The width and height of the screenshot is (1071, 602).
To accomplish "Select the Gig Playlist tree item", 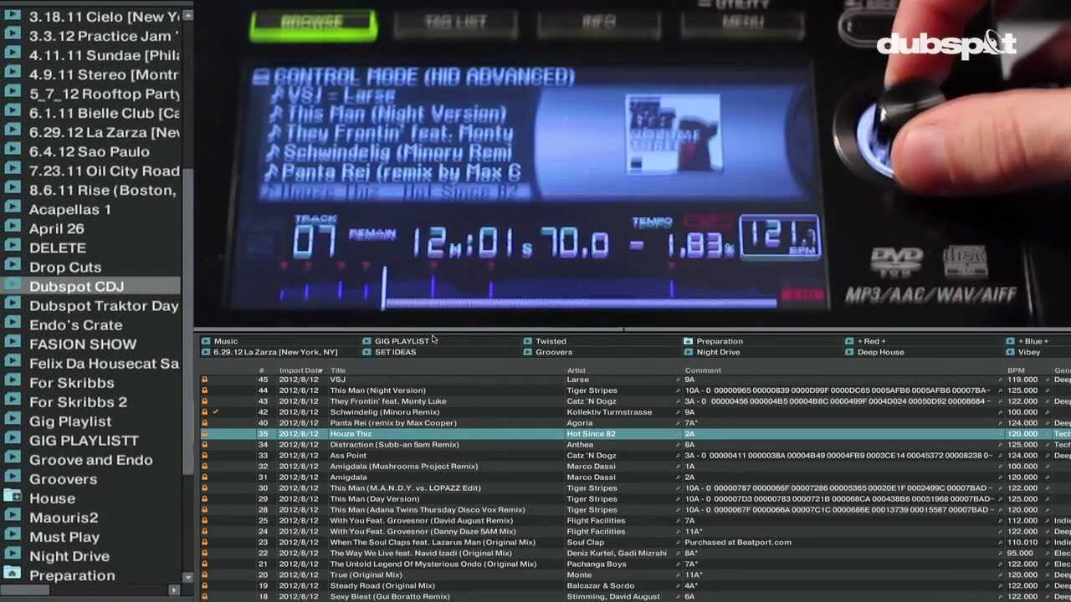I will click(70, 421).
